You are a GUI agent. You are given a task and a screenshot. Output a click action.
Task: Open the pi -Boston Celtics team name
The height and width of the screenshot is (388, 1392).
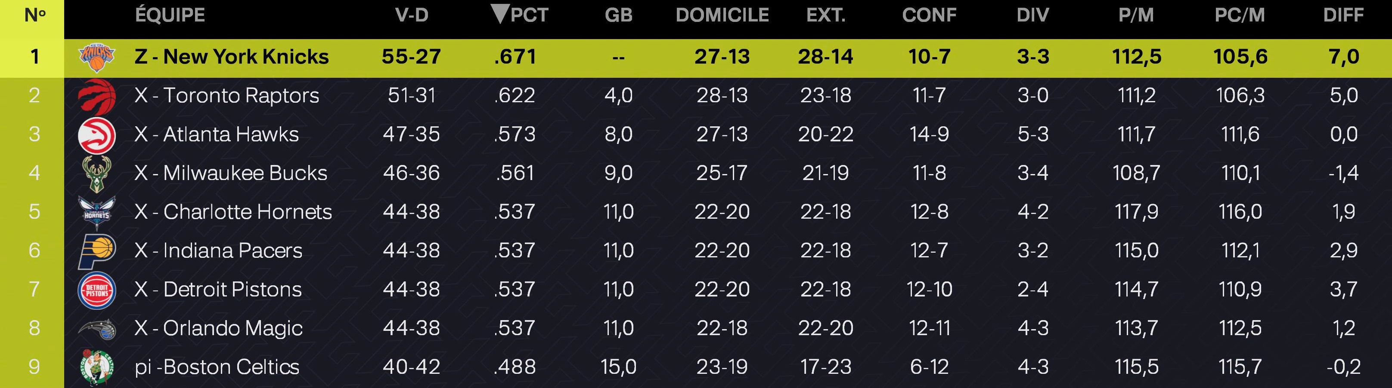click(x=217, y=367)
